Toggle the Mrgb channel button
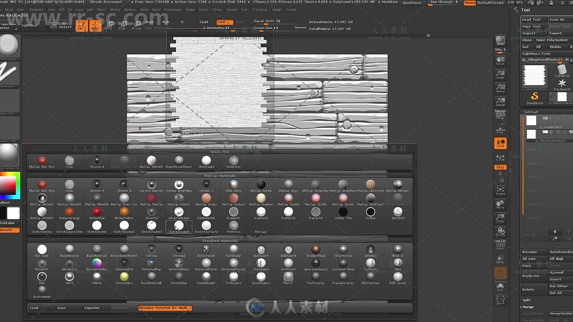 coord(149,22)
